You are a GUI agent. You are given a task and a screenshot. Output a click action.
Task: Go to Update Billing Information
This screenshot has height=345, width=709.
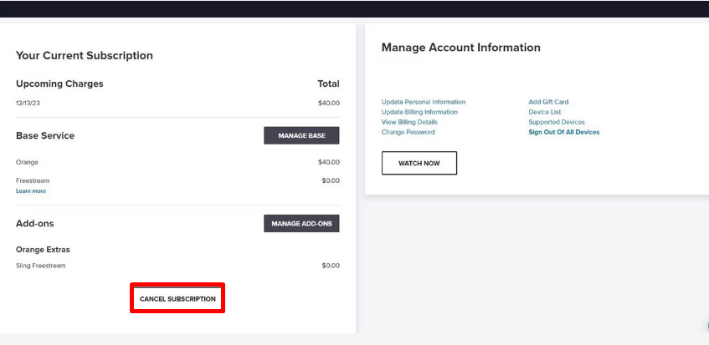(x=419, y=112)
